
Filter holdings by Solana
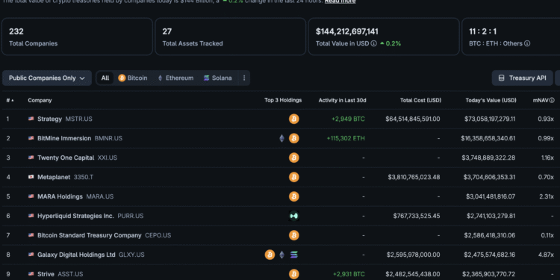coord(217,78)
